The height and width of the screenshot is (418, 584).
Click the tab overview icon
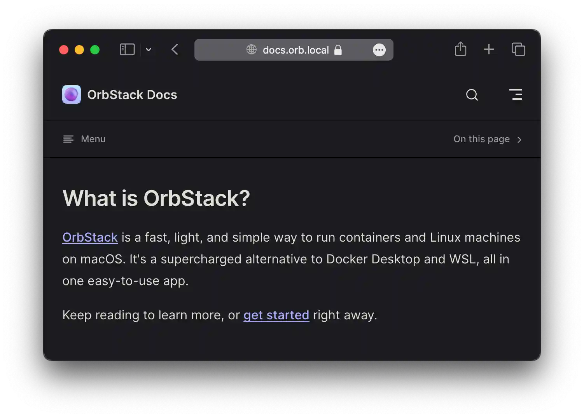point(518,49)
